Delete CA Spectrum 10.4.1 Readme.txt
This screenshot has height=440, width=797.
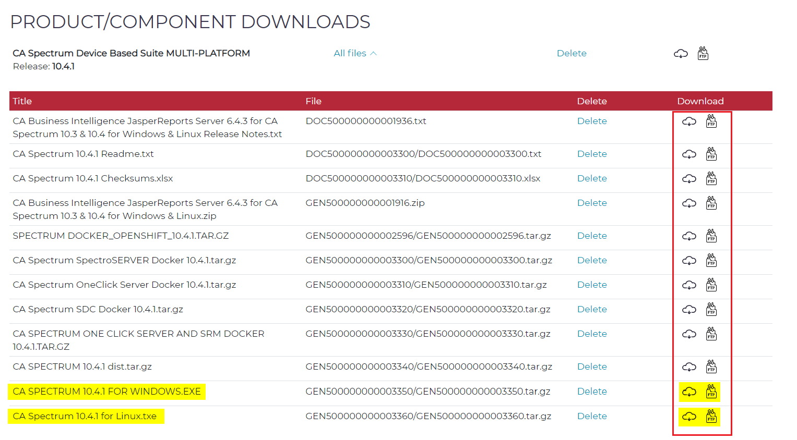(x=592, y=154)
